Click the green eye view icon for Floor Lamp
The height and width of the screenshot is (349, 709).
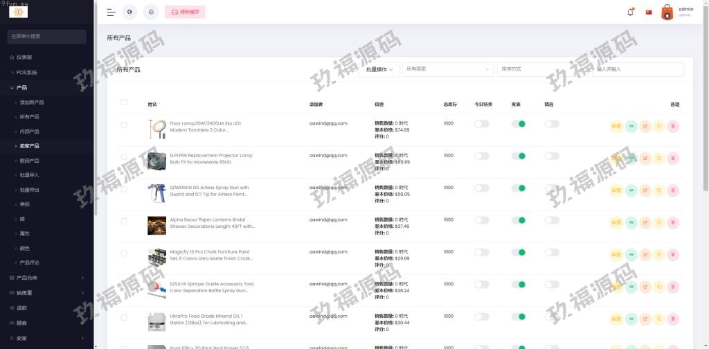coord(631,126)
